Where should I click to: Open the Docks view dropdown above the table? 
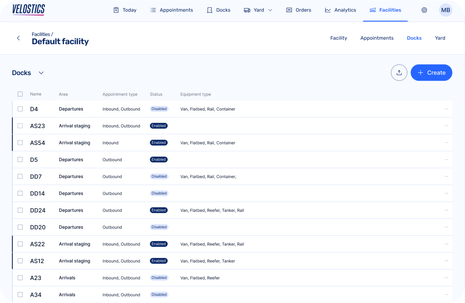click(41, 72)
